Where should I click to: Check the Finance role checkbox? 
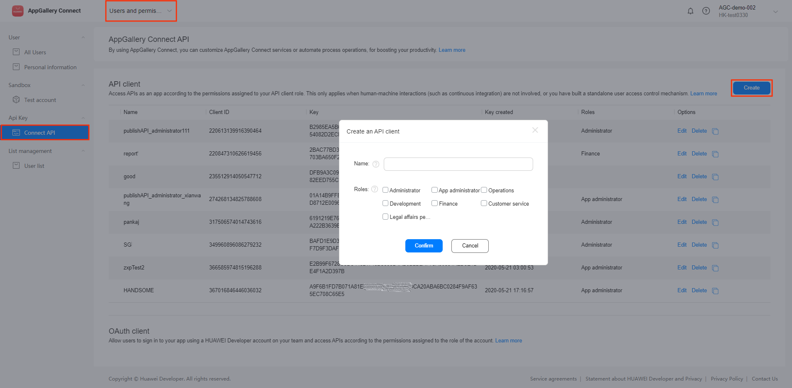(x=434, y=203)
